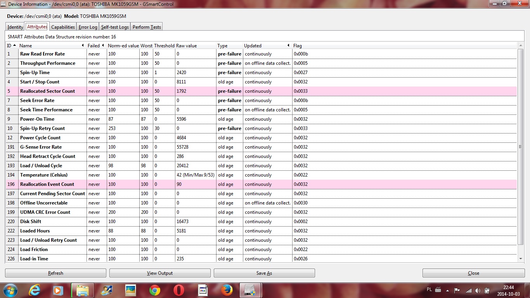530x298 pixels.
Task: Click the temperature value 42 (Min/Max 9/53)
Action: [196, 175]
